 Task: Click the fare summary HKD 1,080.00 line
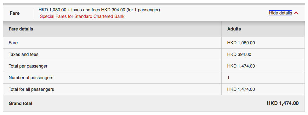[99, 10]
